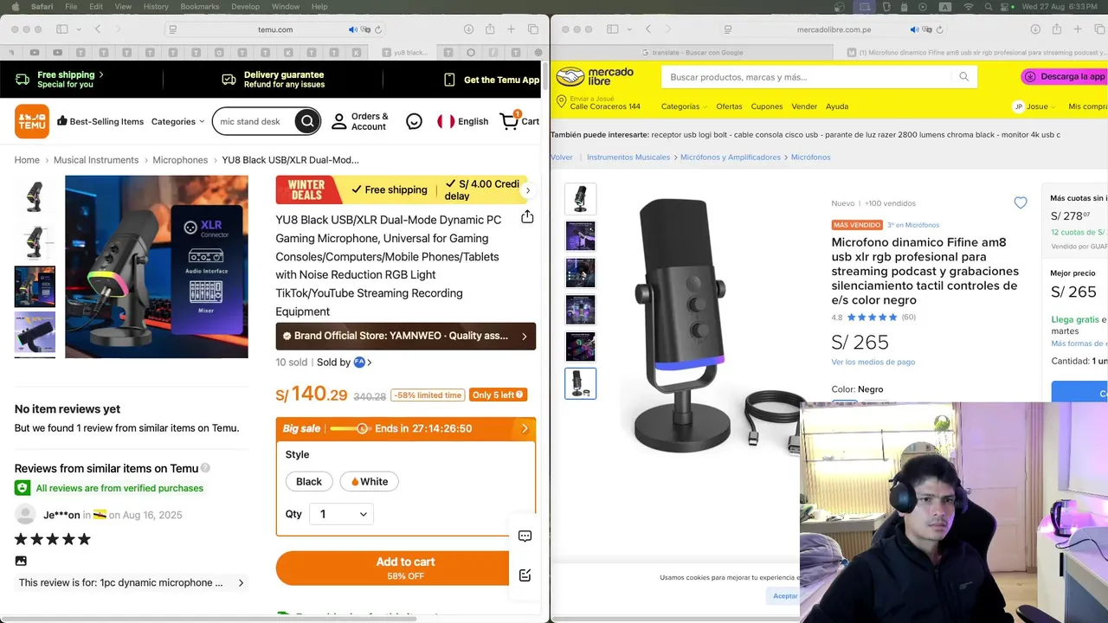Open the Bookmarks menu in Safari
Screen dimensions: 1108x623
(200, 7)
